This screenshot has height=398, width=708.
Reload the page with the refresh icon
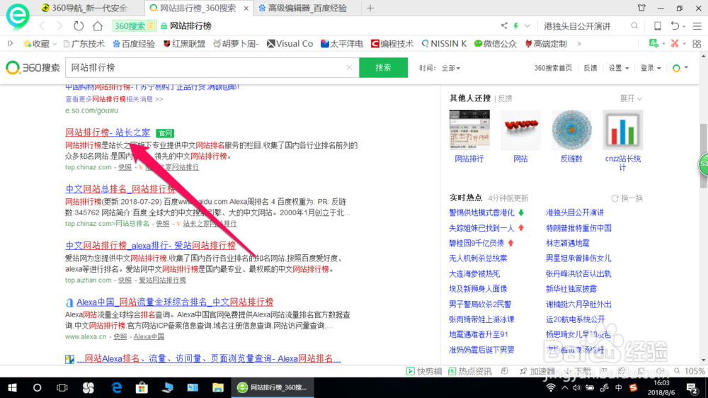pyautogui.click(x=79, y=25)
